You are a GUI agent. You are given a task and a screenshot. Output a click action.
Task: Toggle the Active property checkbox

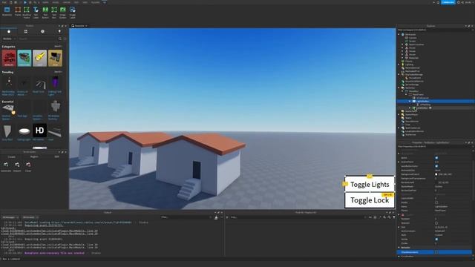[436, 158]
